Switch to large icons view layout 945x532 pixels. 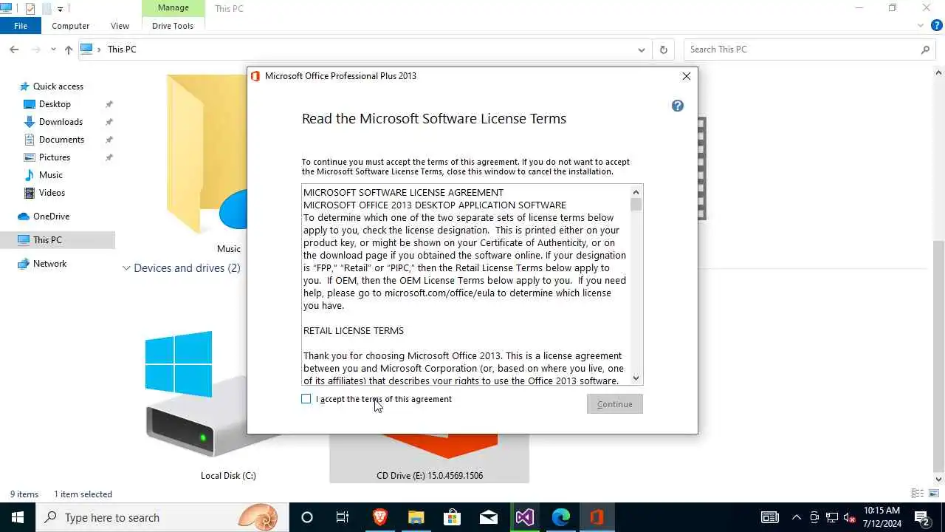coord(935,494)
